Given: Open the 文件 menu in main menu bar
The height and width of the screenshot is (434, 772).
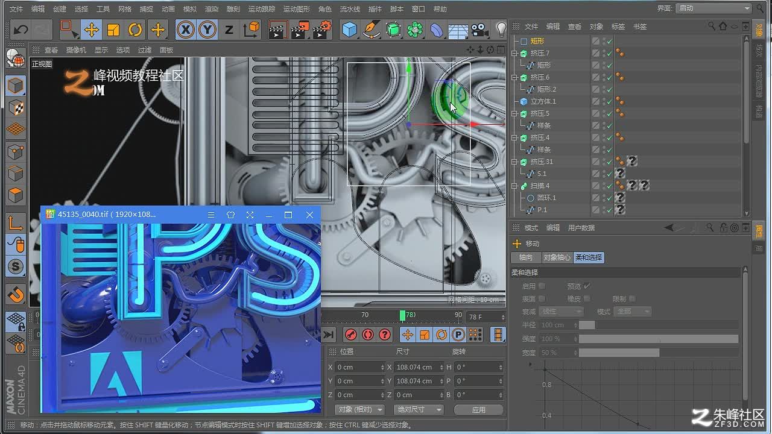Looking at the screenshot, I should click(16, 9).
